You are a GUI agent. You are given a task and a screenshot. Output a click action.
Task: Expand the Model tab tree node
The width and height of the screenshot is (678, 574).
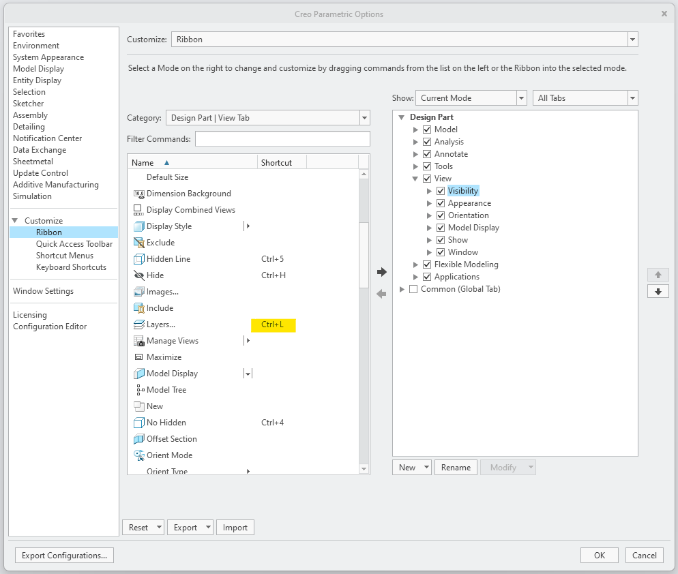[415, 130]
